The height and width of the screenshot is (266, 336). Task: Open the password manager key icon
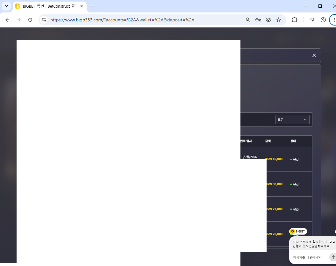[258, 20]
